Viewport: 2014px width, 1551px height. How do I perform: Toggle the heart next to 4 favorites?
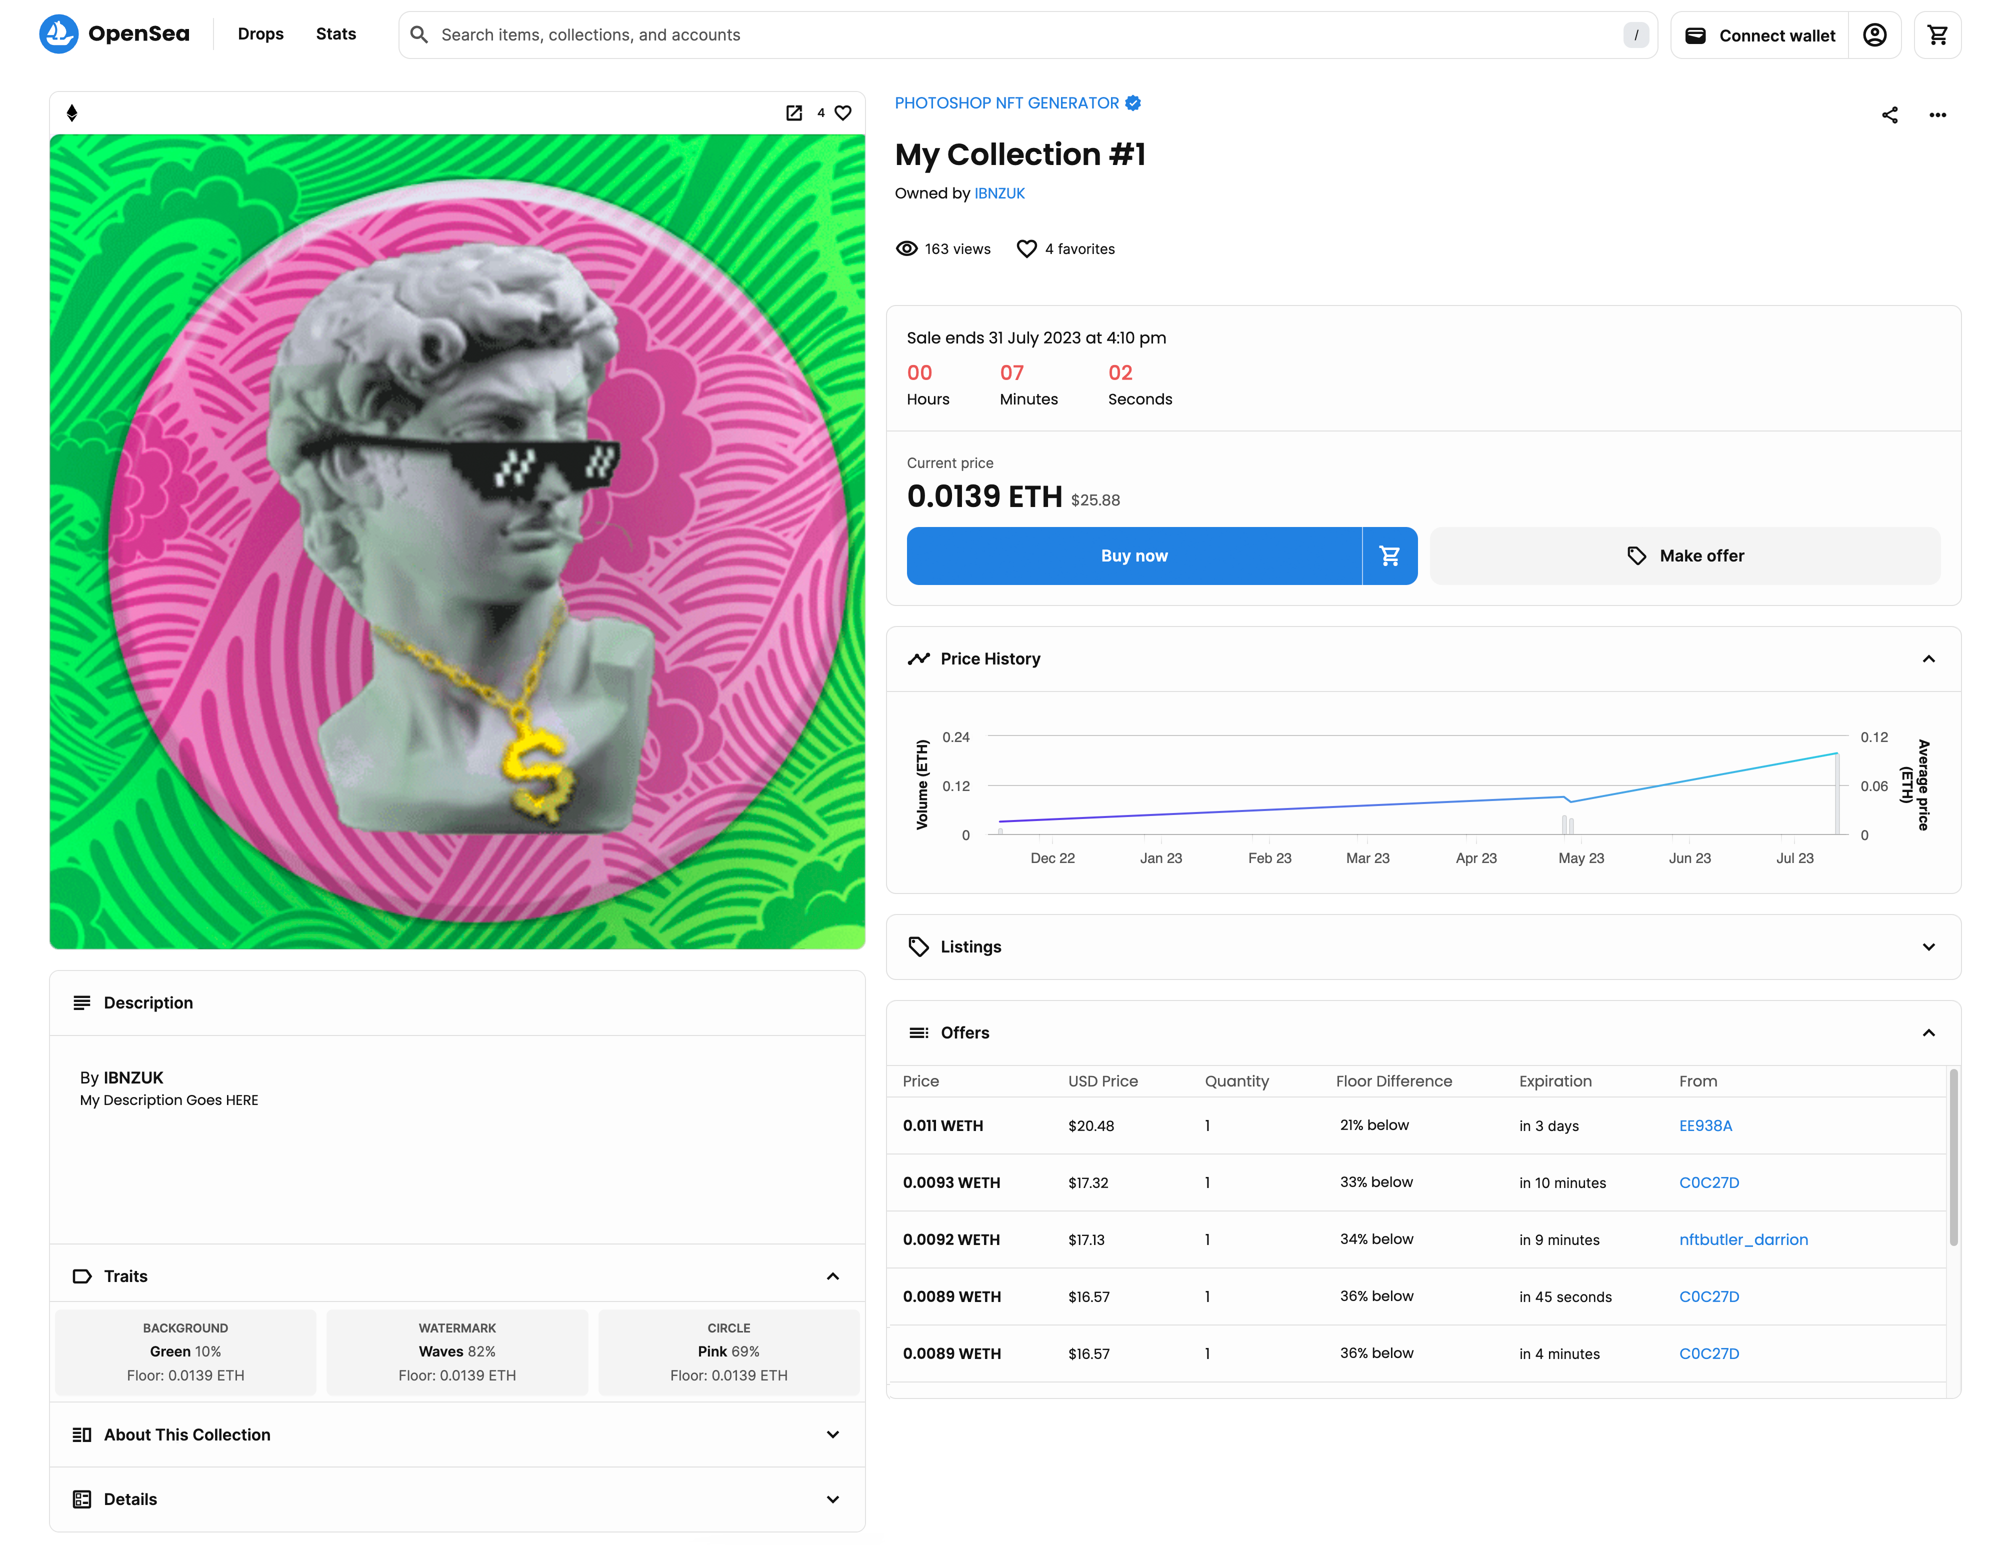click(1026, 249)
